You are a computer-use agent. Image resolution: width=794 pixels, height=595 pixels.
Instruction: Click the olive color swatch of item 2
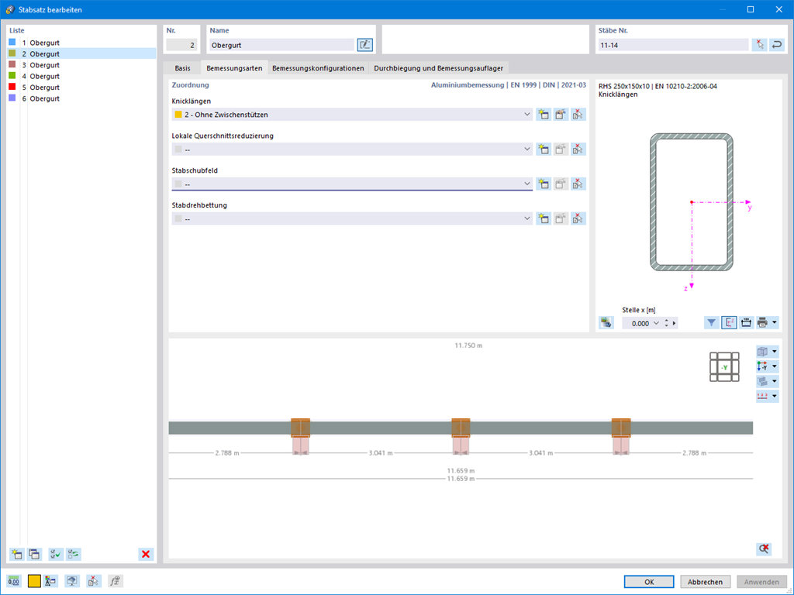12,53
